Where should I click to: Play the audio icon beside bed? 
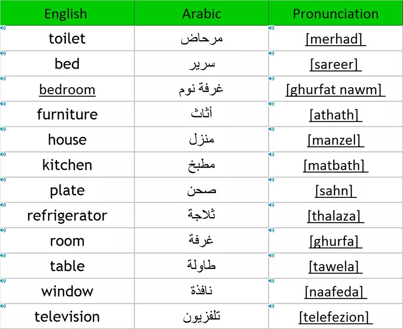coord(3,53)
